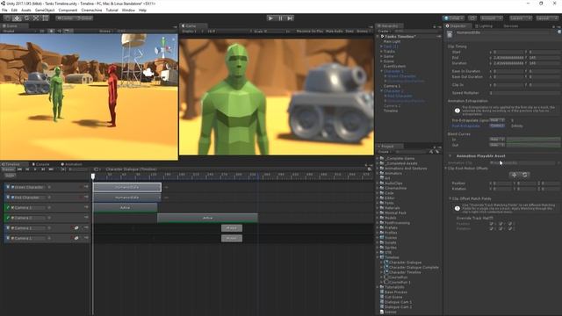Click the Timeline Add button
Viewport: 562px width, 316px height.
(10, 176)
